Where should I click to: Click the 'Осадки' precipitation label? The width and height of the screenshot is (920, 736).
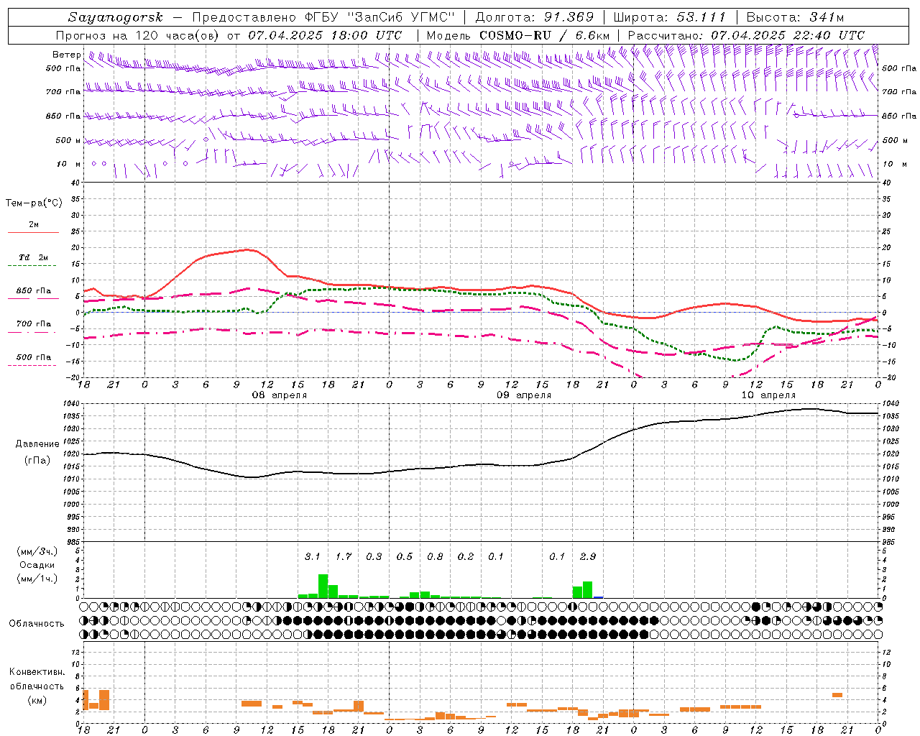pyautogui.click(x=37, y=565)
